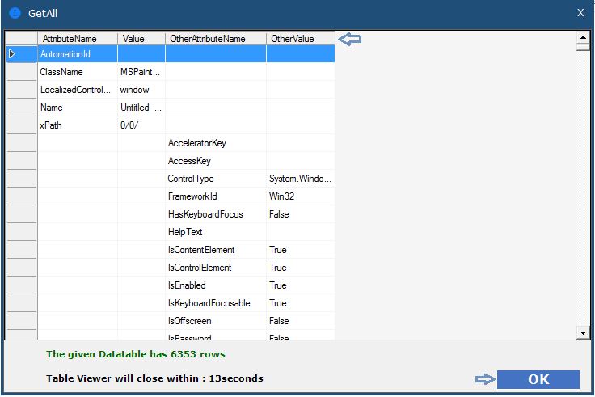Click the OtherValue column header
This screenshot has height=397, width=595.
point(300,39)
